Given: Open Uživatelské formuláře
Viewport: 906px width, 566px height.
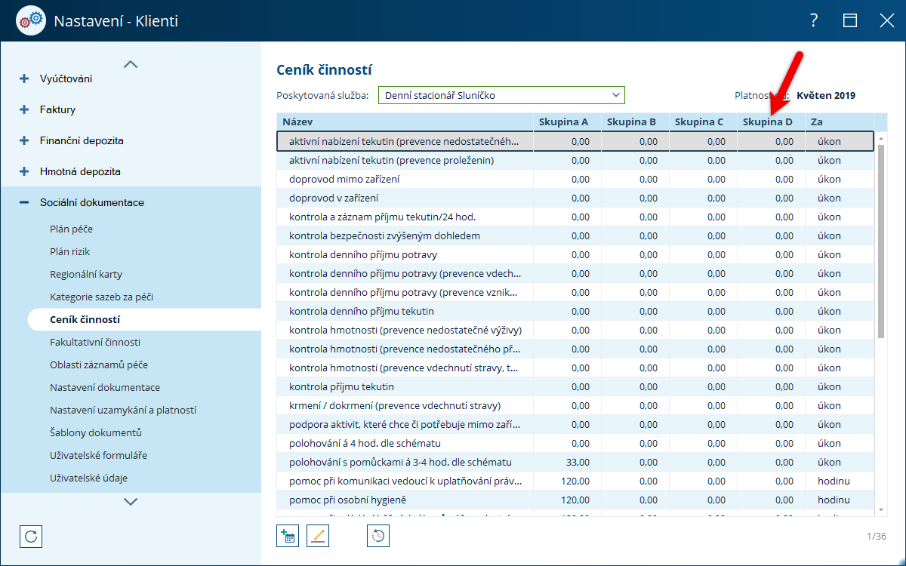Looking at the screenshot, I should tap(99, 455).
